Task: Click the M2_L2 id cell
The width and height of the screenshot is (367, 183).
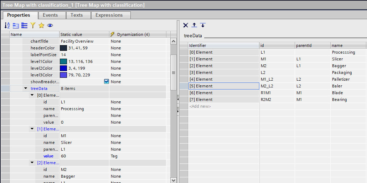Action: coord(277,86)
